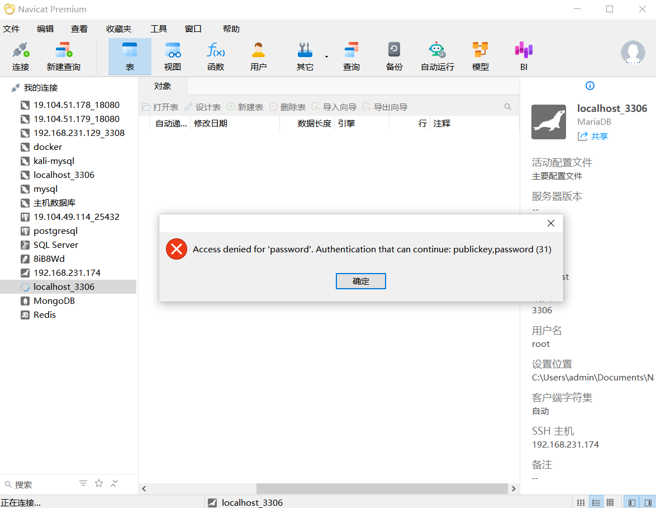Image resolution: width=656 pixels, height=508 pixels.
Task: Toggle the grid view in the status bar
Action: (x=611, y=502)
